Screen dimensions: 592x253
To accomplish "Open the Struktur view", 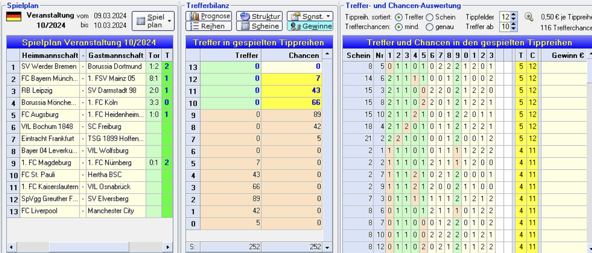I will 259,16.
